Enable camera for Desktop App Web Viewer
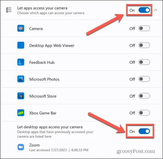 coord(144,45)
